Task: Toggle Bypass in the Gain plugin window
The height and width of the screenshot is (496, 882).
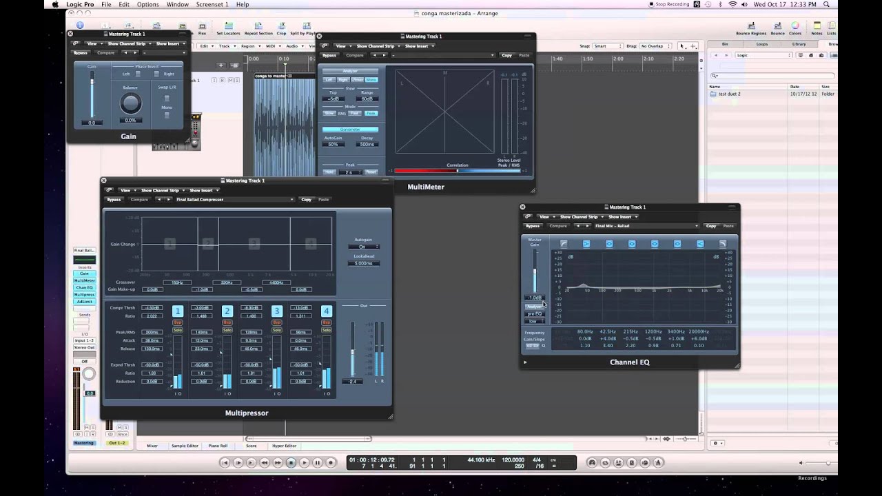Action: [x=81, y=53]
